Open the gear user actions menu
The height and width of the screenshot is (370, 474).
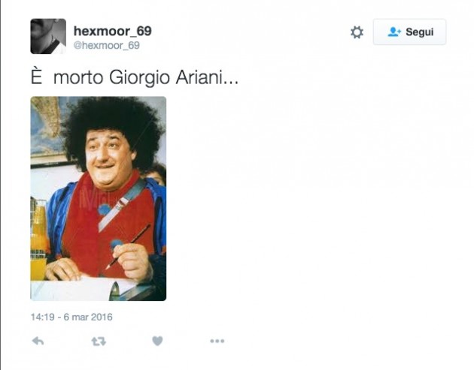pos(357,32)
